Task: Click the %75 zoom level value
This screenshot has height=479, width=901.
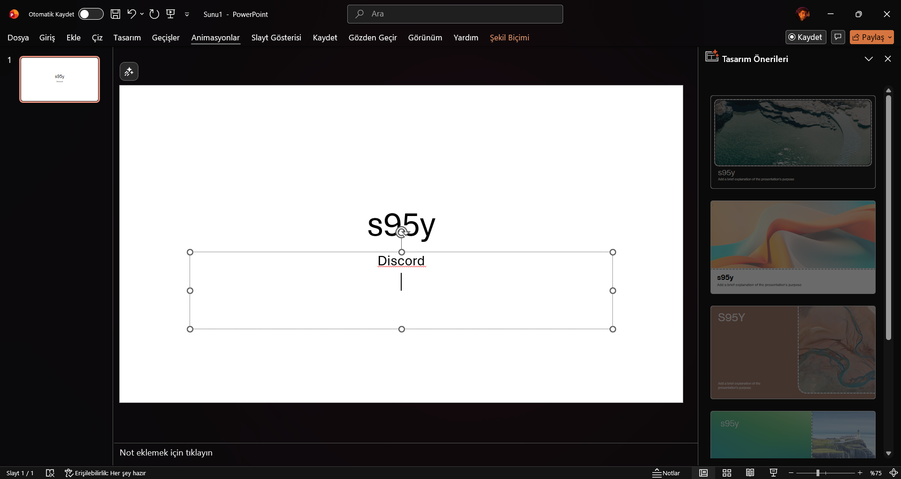Action: (876, 473)
